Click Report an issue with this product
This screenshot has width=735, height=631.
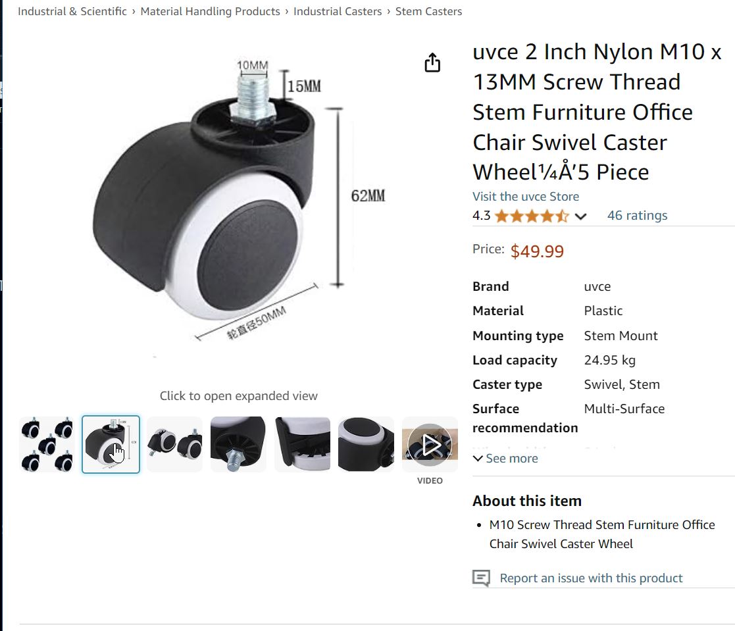591,578
